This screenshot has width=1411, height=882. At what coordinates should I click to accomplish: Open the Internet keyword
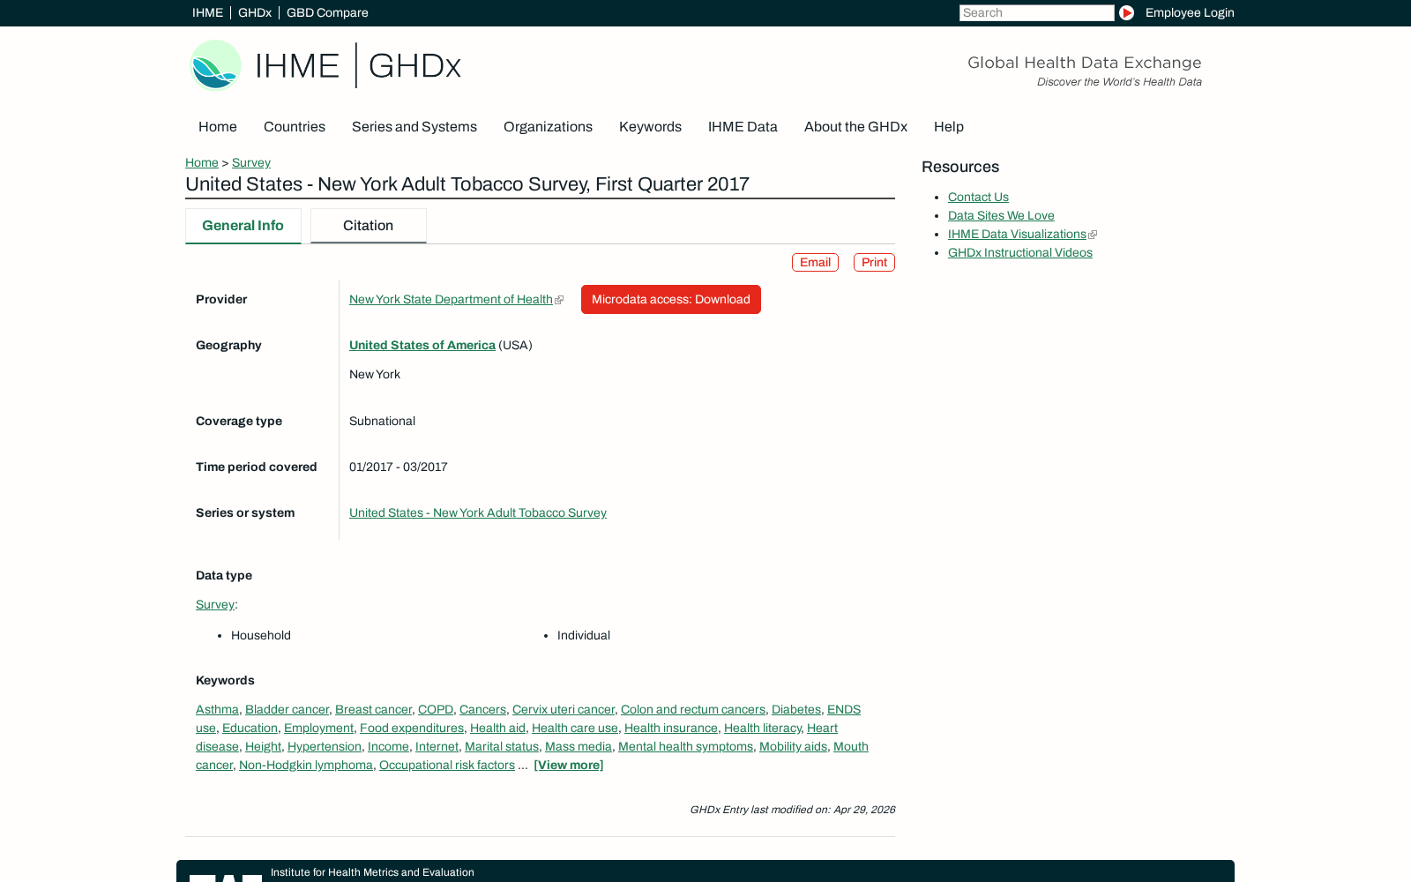point(437,746)
